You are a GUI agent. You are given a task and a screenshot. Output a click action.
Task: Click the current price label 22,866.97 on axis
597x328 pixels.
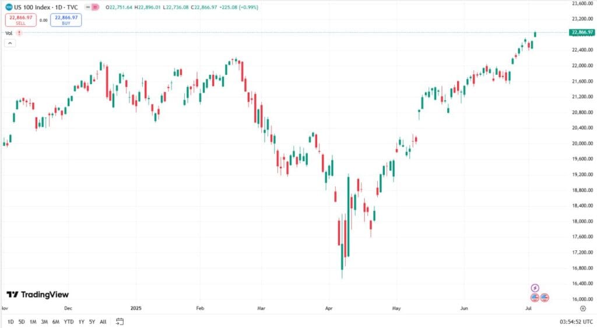pos(582,32)
